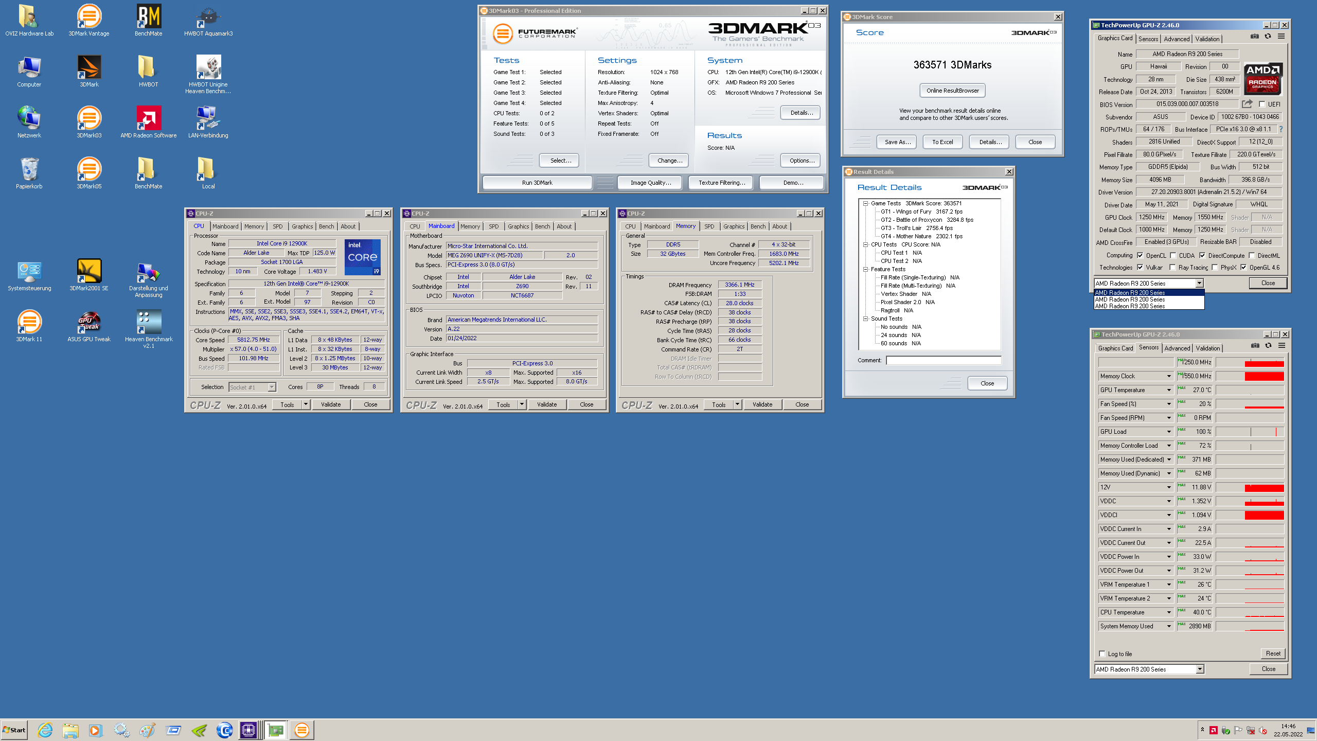Image resolution: width=1317 pixels, height=741 pixels.
Task: Toggle the PhysX checkbox in GPU-Z
Action: 1215,267
